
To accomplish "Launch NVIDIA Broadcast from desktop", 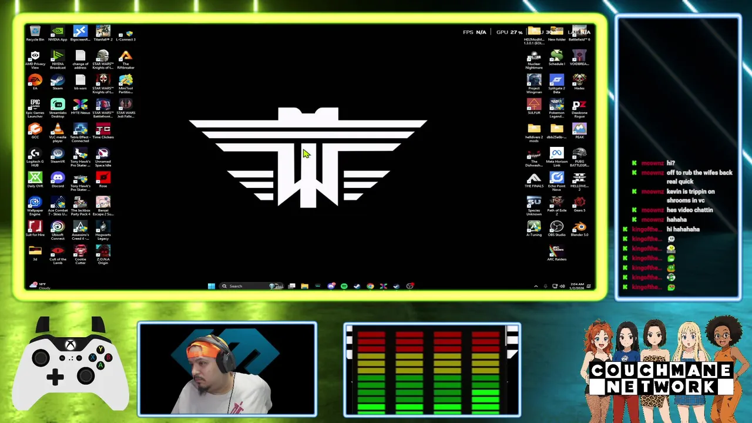I will point(58,59).
